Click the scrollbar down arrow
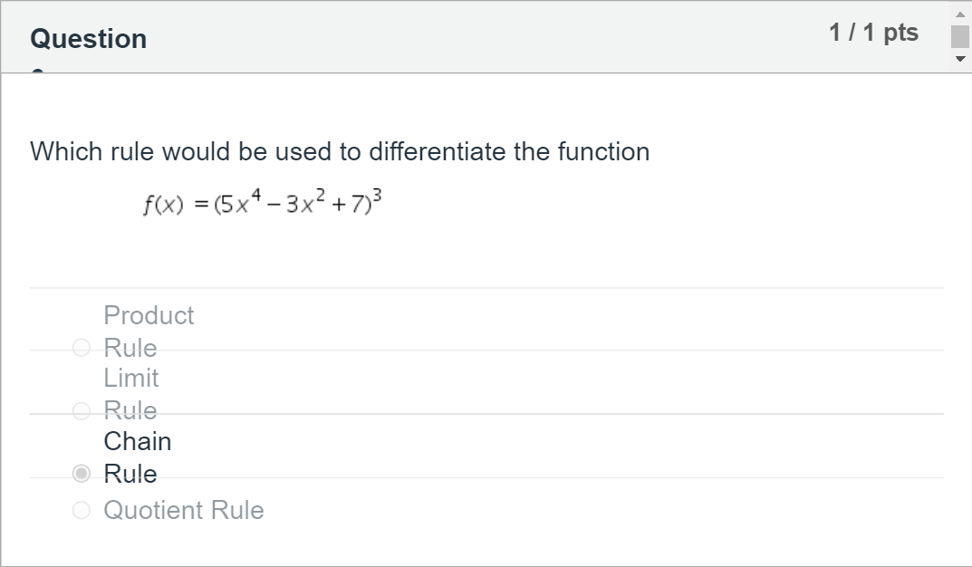Image resolution: width=972 pixels, height=567 pixels. (959, 59)
